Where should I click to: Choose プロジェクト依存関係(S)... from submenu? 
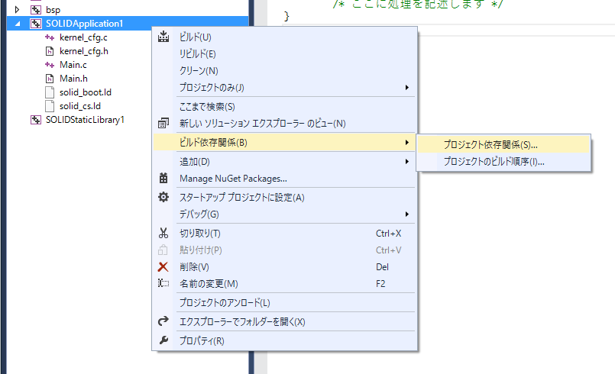click(x=490, y=143)
